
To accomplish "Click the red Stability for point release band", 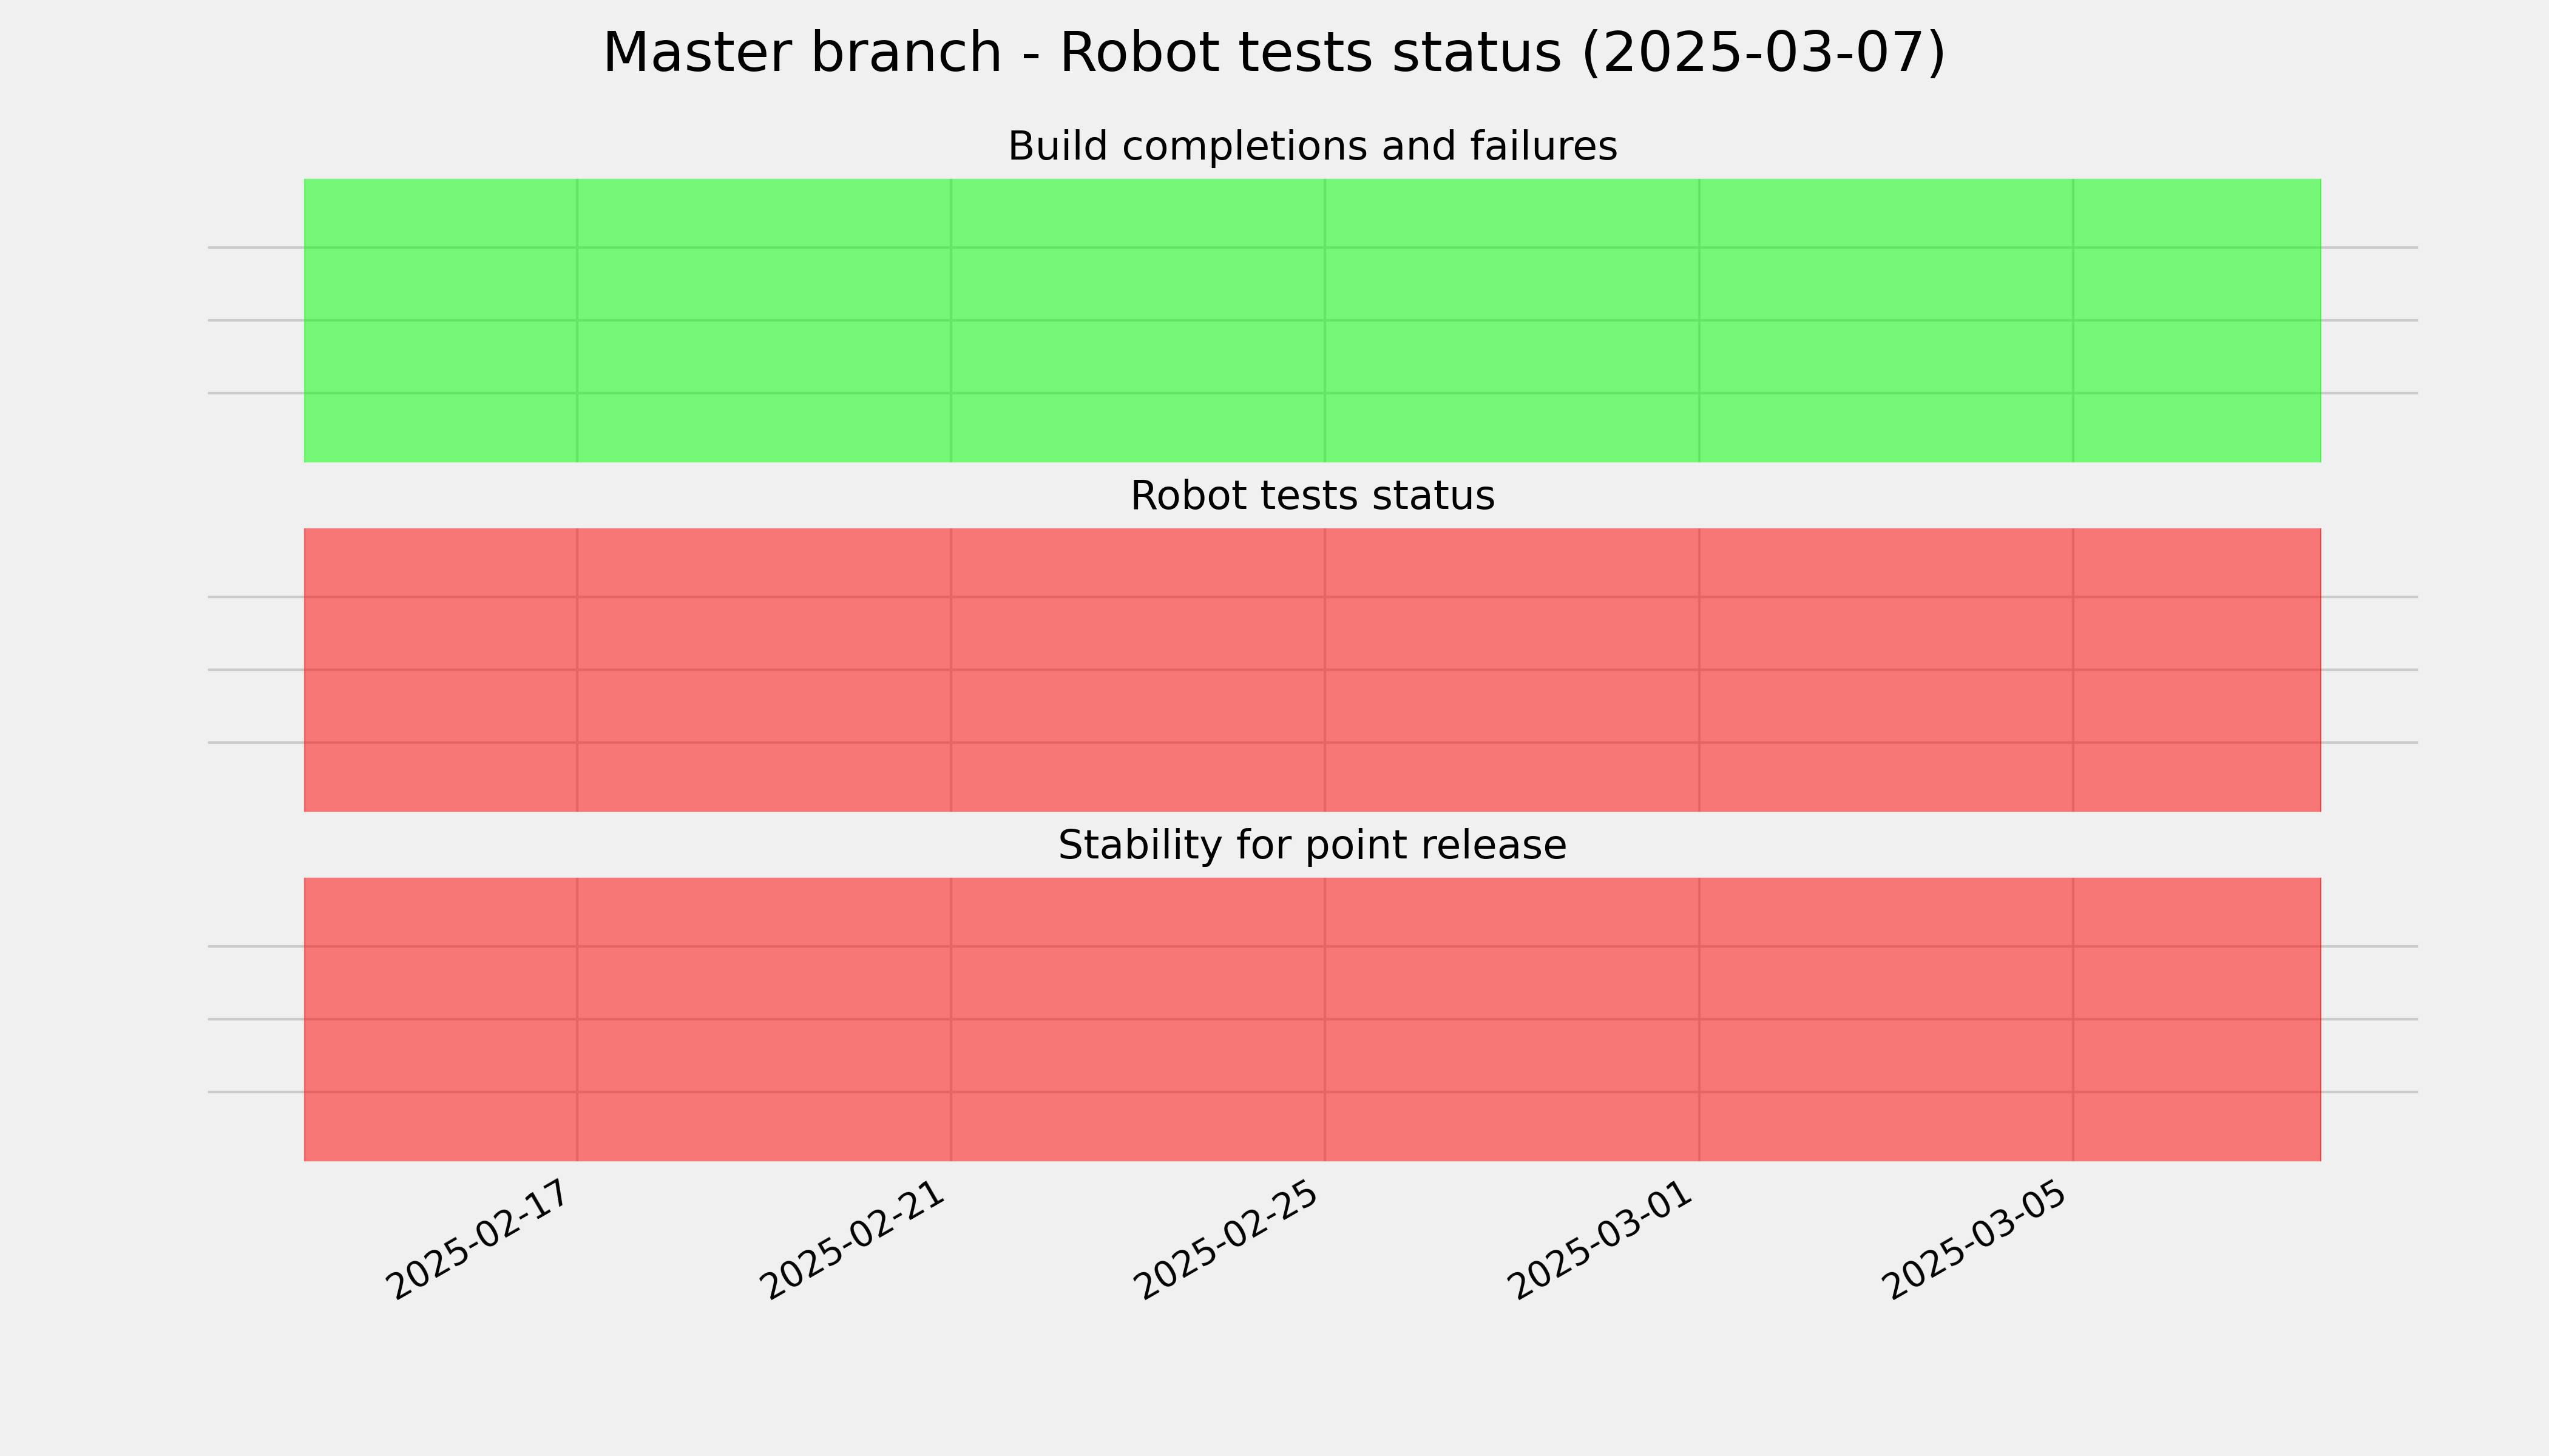I will point(1313,1019).
